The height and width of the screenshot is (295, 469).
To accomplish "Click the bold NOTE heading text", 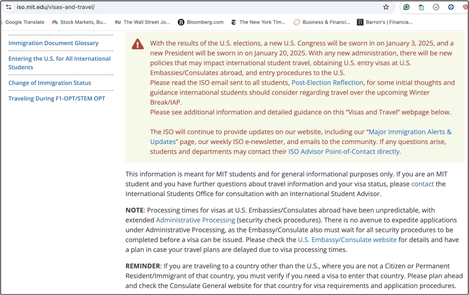I will [135, 210].
